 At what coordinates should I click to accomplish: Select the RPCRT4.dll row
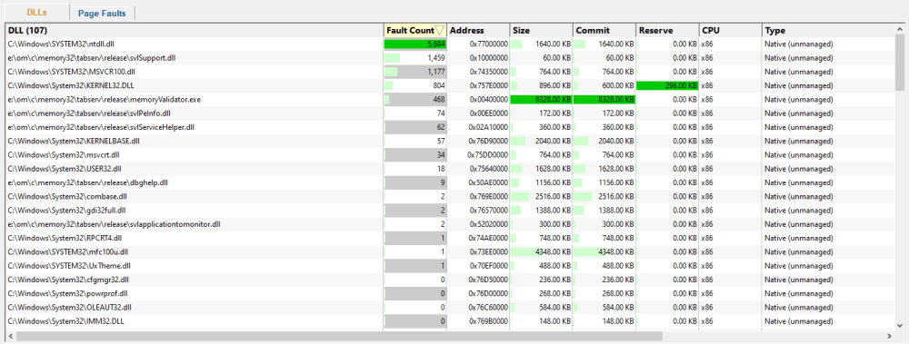[451, 238]
